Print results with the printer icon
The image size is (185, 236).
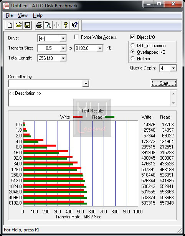point(39,25)
